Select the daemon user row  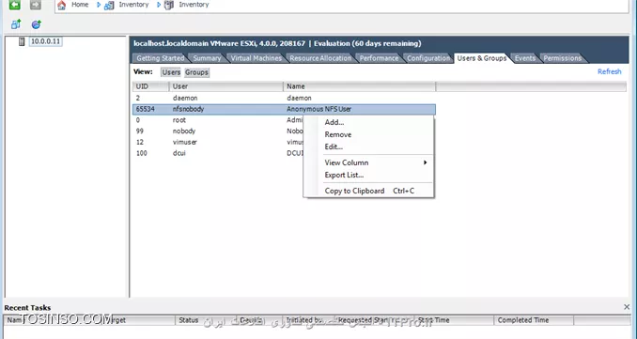(284, 99)
